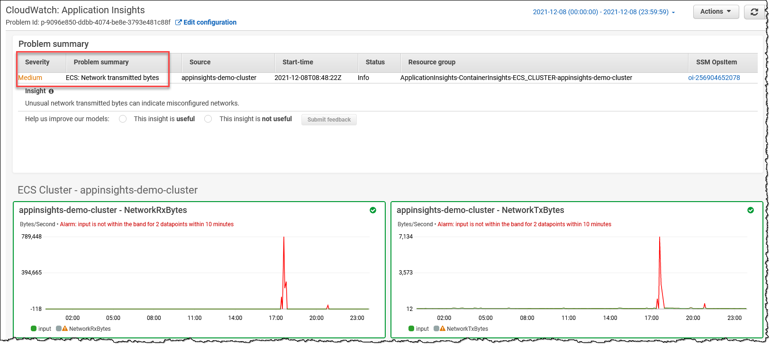Click the NetworkRxBytes legend label

point(90,329)
